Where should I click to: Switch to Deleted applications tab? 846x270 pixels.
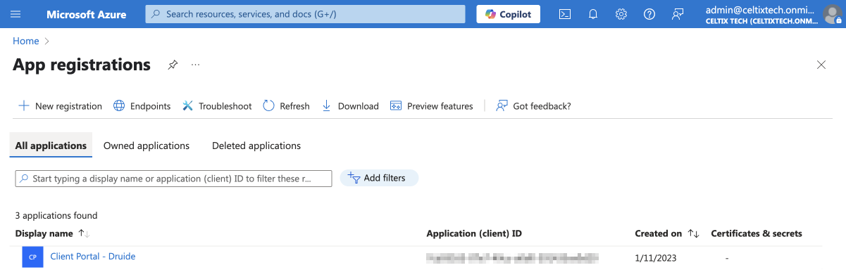pyautogui.click(x=256, y=146)
